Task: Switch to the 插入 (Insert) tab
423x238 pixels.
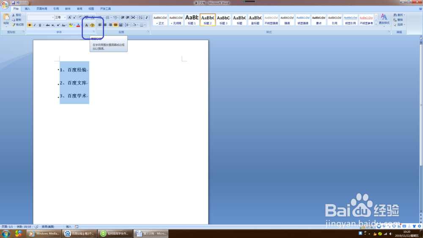Action: point(27,8)
